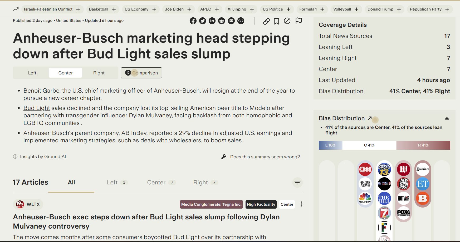Screen dimensions: 460x242
Task: Share the story via Twitter
Action: point(203,21)
